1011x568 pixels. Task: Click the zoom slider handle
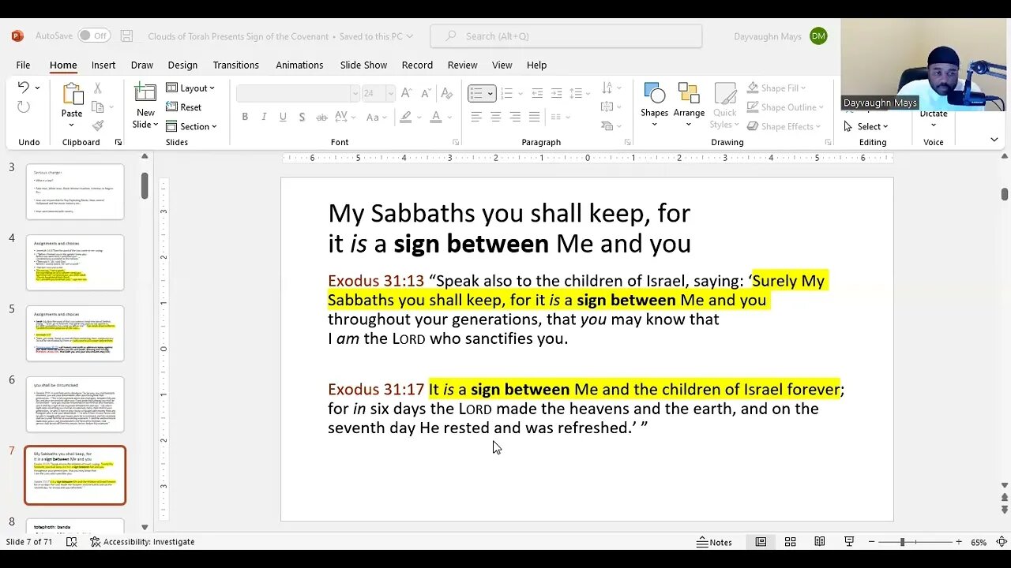(902, 542)
